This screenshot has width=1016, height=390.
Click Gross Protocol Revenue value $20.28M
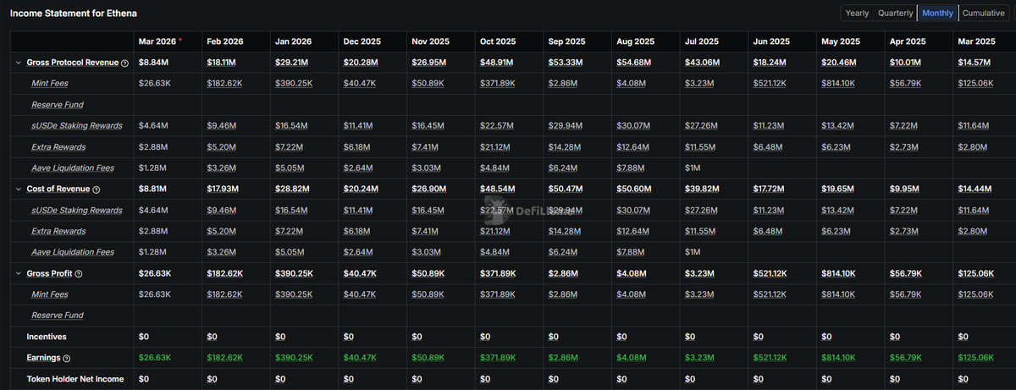tap(360, 63)
